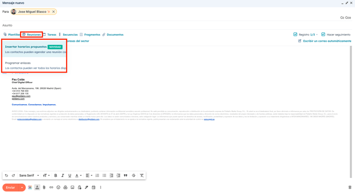Attach a file with paperclip icon
355x195 pixels.
click(44, 188)
